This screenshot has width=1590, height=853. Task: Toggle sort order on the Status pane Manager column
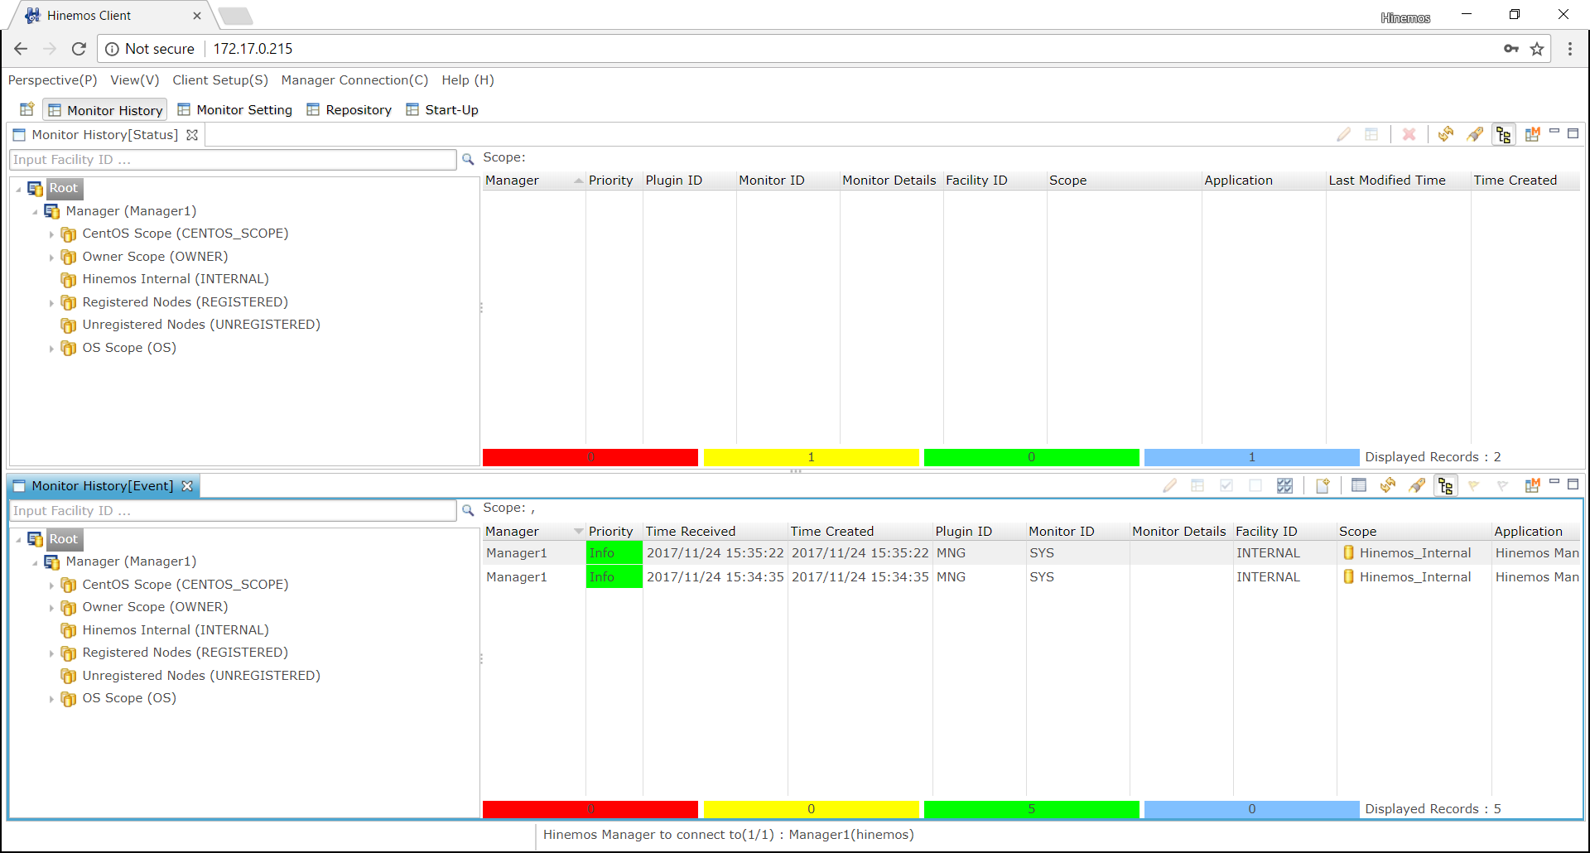pos(534,181)
